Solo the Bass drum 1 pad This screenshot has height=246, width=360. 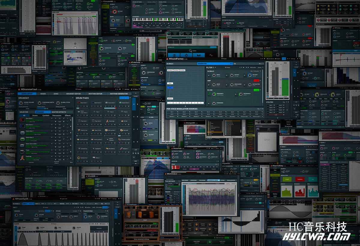[x=84, y=106]
